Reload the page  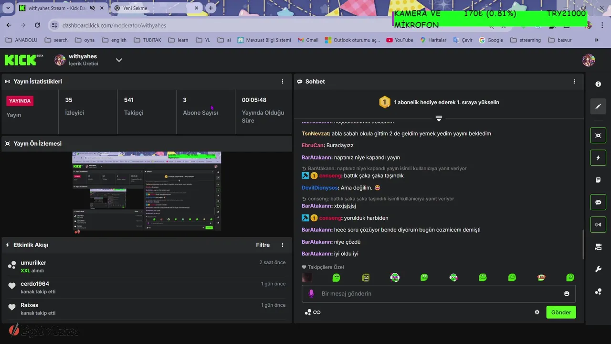(x=37, y=25)
